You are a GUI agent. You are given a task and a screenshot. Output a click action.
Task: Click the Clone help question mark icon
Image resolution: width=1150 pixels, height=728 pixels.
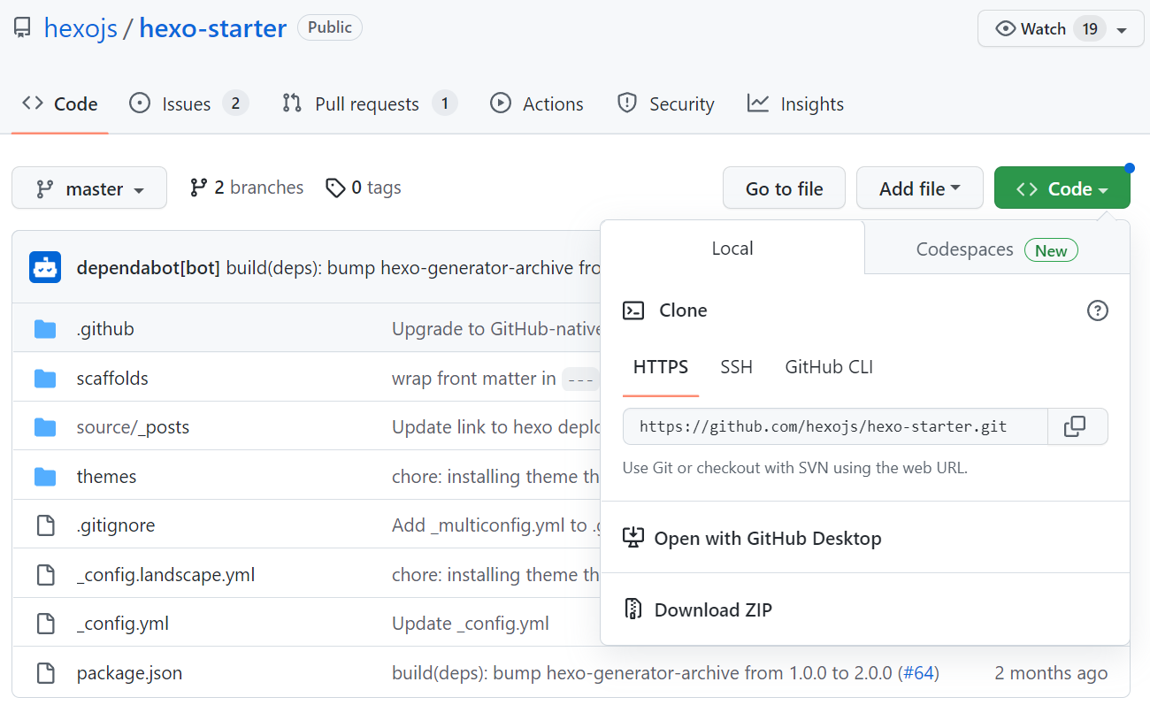point(1097,310)
